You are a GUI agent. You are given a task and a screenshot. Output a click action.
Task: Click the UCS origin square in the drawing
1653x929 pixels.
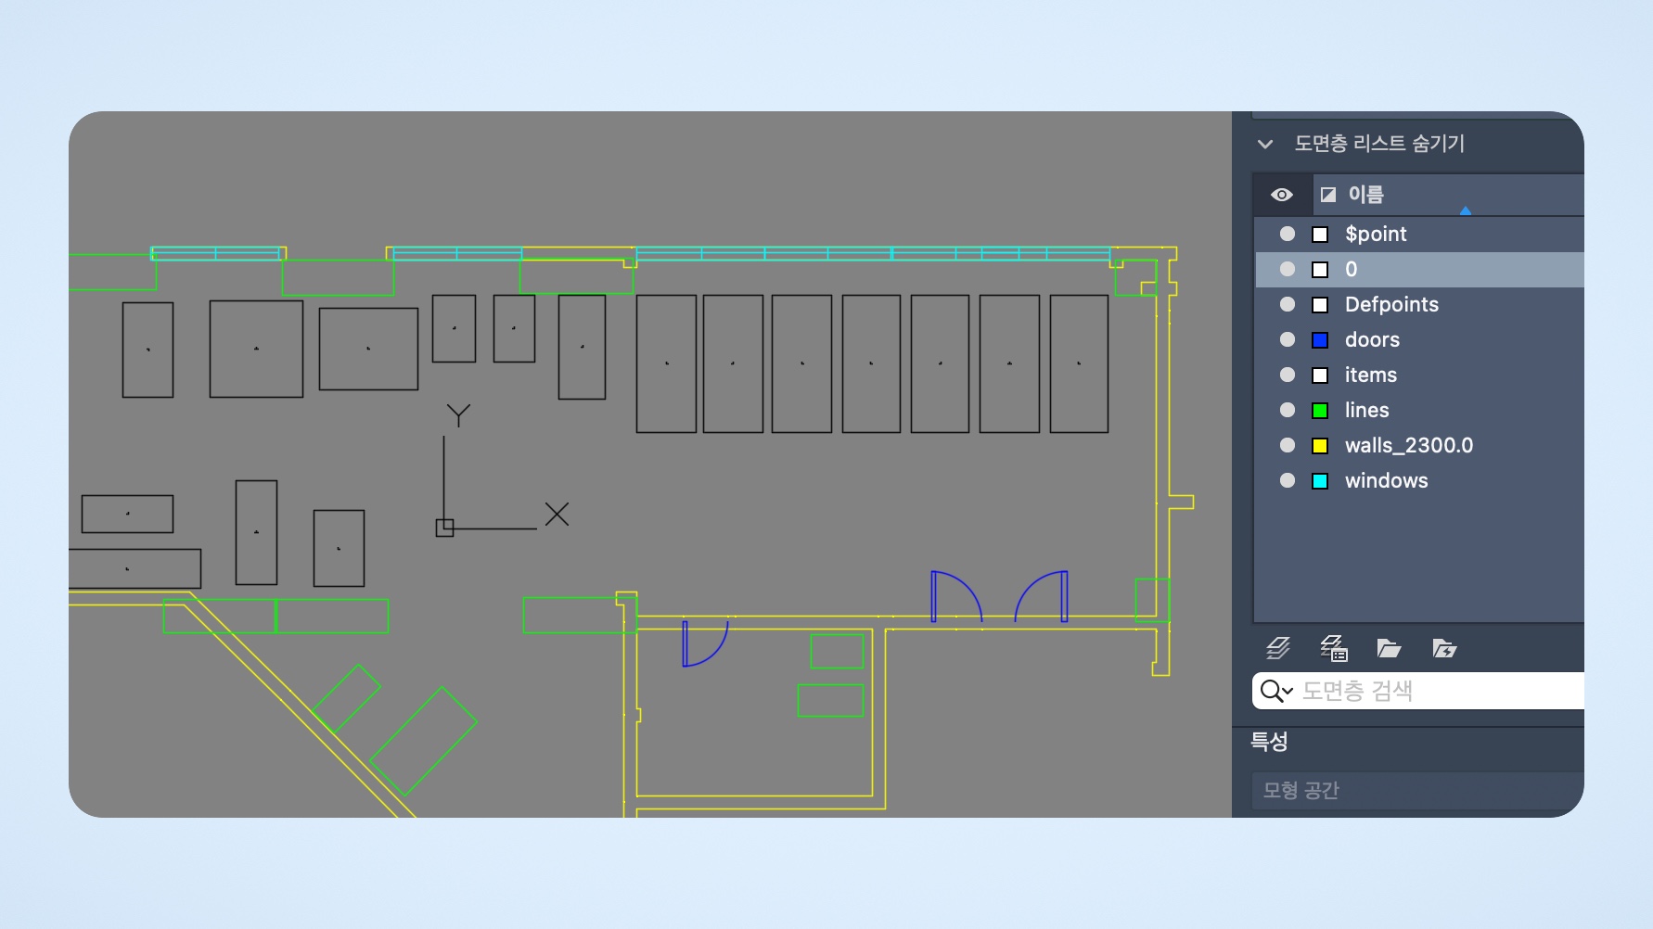pos(444,528)
